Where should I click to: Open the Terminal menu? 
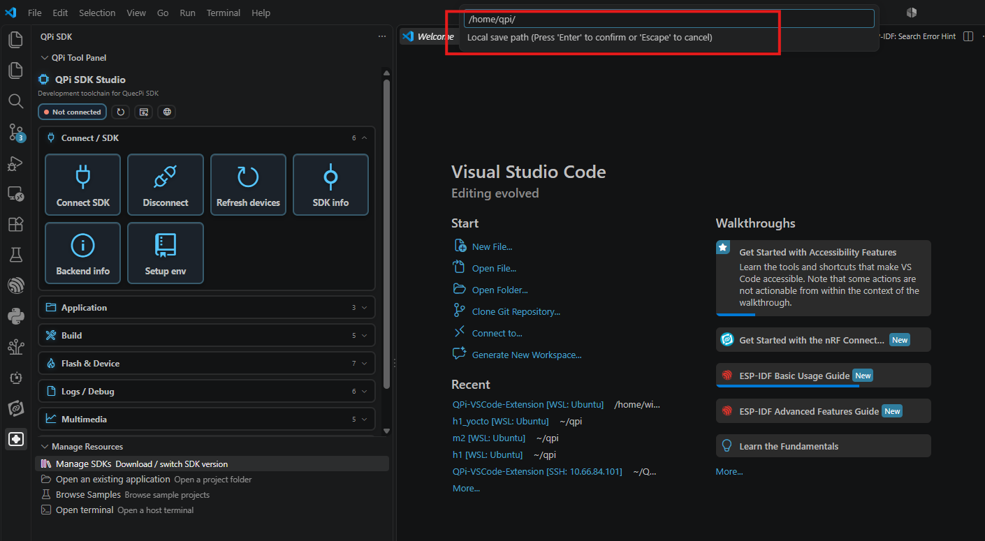(x=224, y=13)
